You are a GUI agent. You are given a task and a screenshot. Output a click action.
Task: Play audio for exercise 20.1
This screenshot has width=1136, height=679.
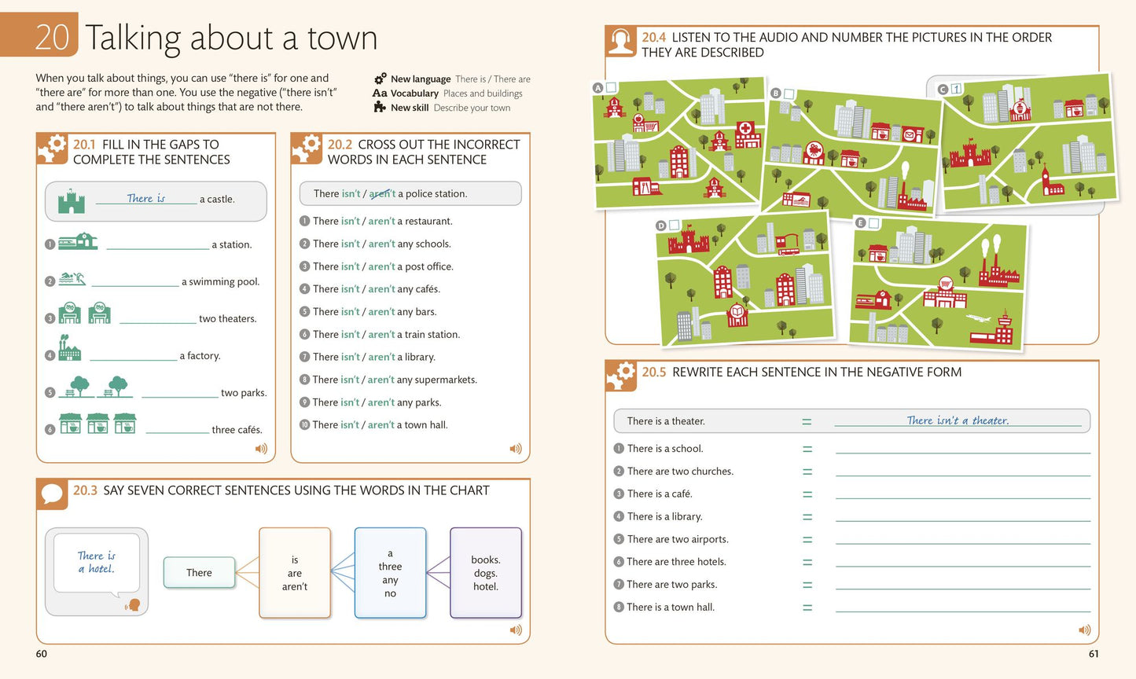261,449
